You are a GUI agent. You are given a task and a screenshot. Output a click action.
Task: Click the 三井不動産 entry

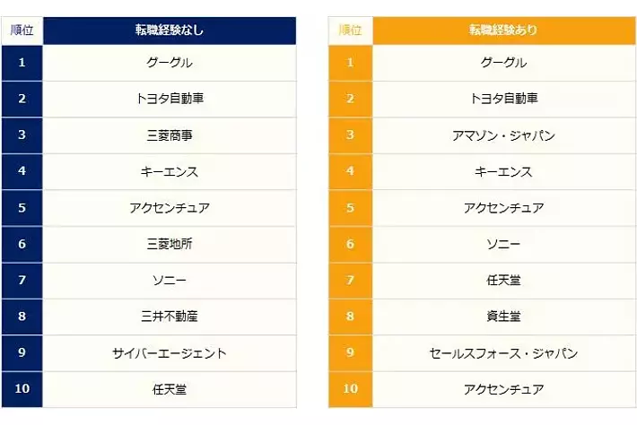[x=169, y=317]
